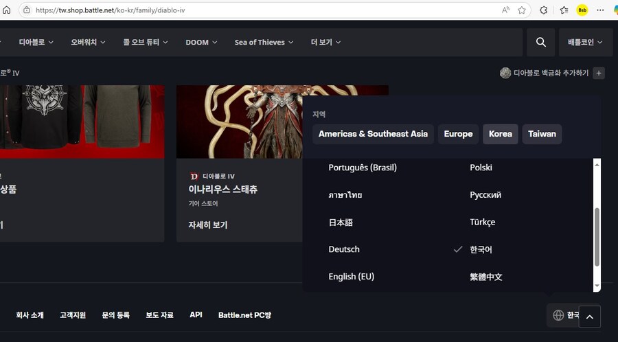Open browser settings and more ellipsis
The image size is (618, 342).
coord(600,10)
